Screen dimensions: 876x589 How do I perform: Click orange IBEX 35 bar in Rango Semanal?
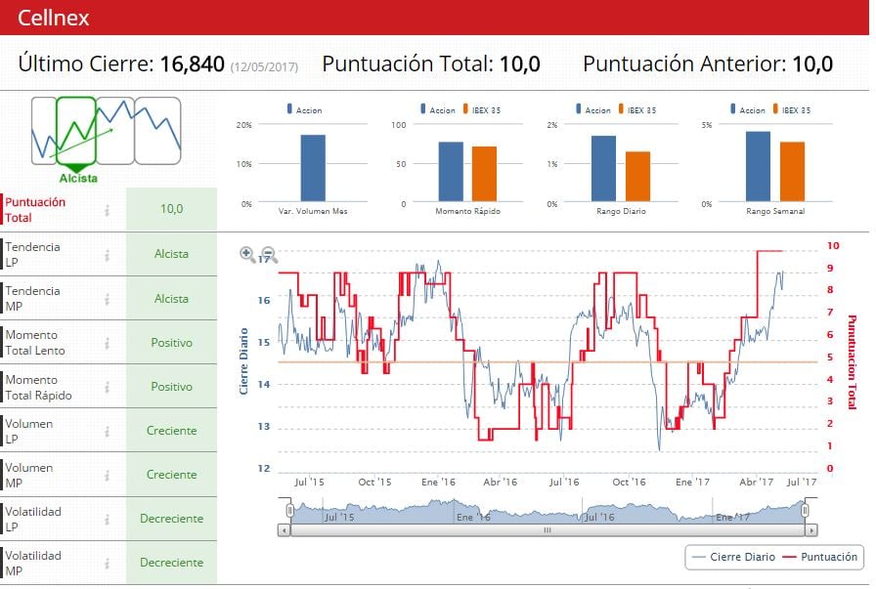(x=792, y=171)
